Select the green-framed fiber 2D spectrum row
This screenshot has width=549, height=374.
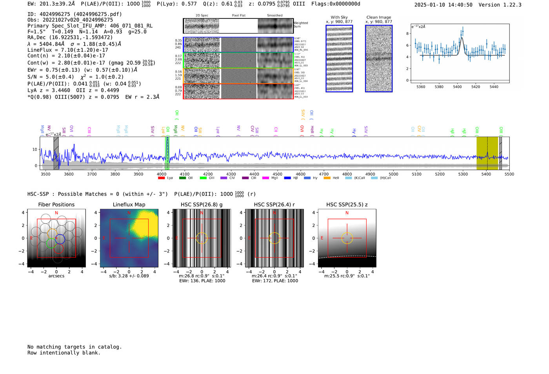[238, 60]
